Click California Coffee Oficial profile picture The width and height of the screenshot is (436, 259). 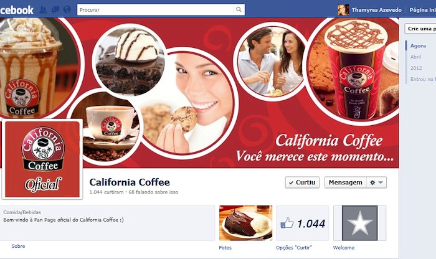[42, 159]
